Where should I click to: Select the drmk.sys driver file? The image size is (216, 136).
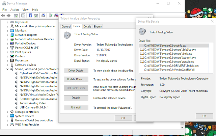[x=168, y=54]
